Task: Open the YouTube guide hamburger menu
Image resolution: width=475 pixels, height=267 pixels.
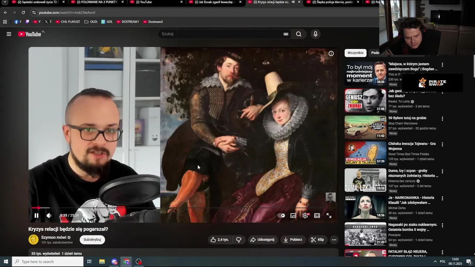Action: 9,34
